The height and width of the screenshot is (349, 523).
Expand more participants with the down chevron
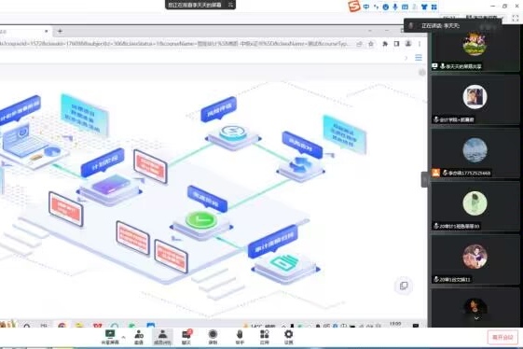click(x=476, y=318)
